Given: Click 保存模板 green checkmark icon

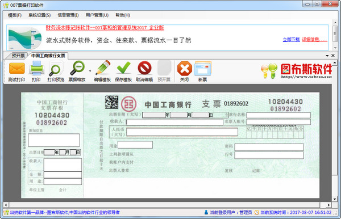Looking at the screenshot, I should click(123, 68).
